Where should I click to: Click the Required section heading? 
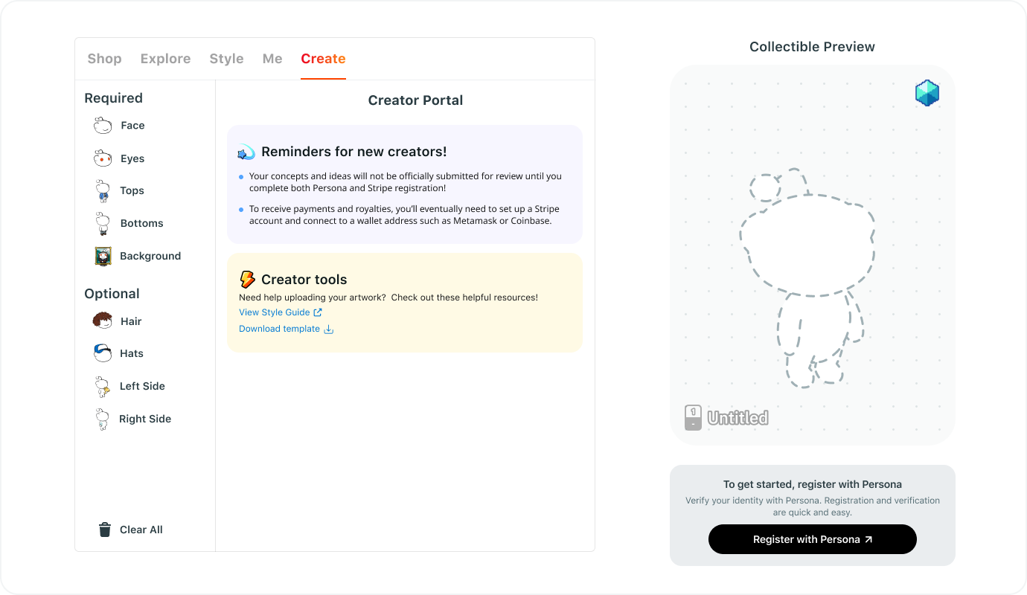(113, 98)
